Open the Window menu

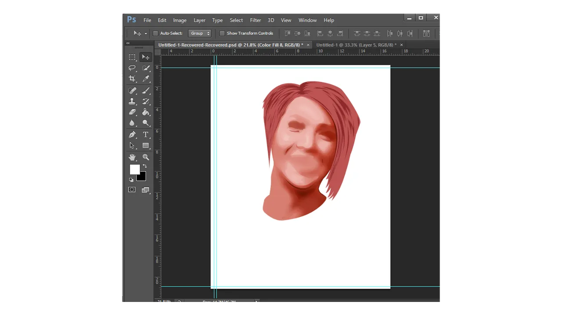click(307, 20)
